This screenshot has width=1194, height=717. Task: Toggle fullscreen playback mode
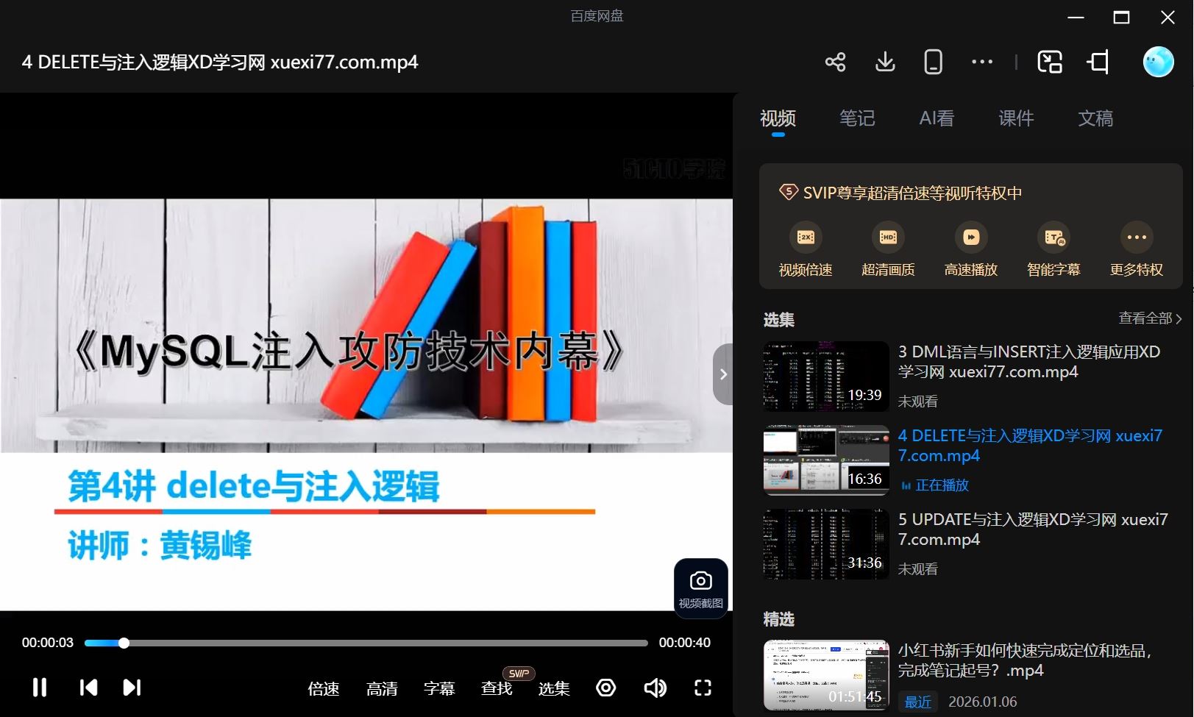click(x=702, y=688)
